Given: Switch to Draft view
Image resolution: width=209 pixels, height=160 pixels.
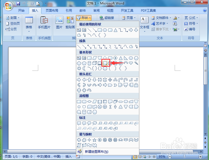Looking at the screenshot, I should (154, 157).
